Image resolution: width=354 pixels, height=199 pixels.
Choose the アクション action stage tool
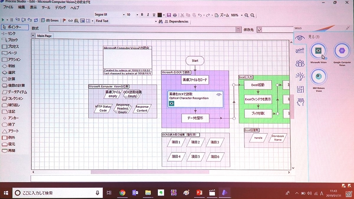click(11, 59)
